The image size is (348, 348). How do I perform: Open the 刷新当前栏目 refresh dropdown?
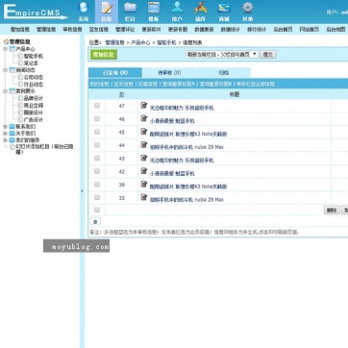222,55
